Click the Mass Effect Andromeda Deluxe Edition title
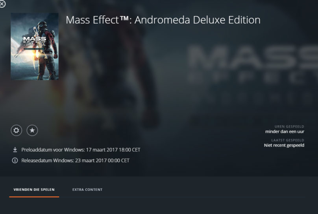The image size is (318, 214). pos(163,20)
